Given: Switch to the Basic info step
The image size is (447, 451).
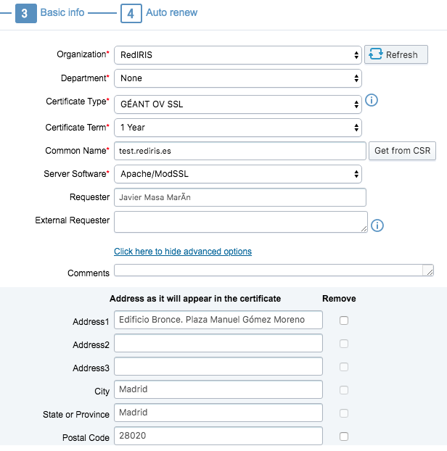Looking at the screenshot, I should click(62, 13).
